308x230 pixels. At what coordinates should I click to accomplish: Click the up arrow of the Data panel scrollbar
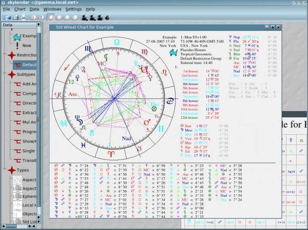(x=38, y=24)
